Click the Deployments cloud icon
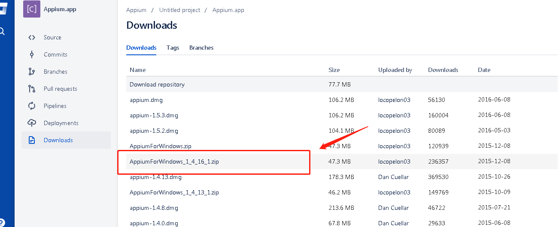 coord(32,123)
